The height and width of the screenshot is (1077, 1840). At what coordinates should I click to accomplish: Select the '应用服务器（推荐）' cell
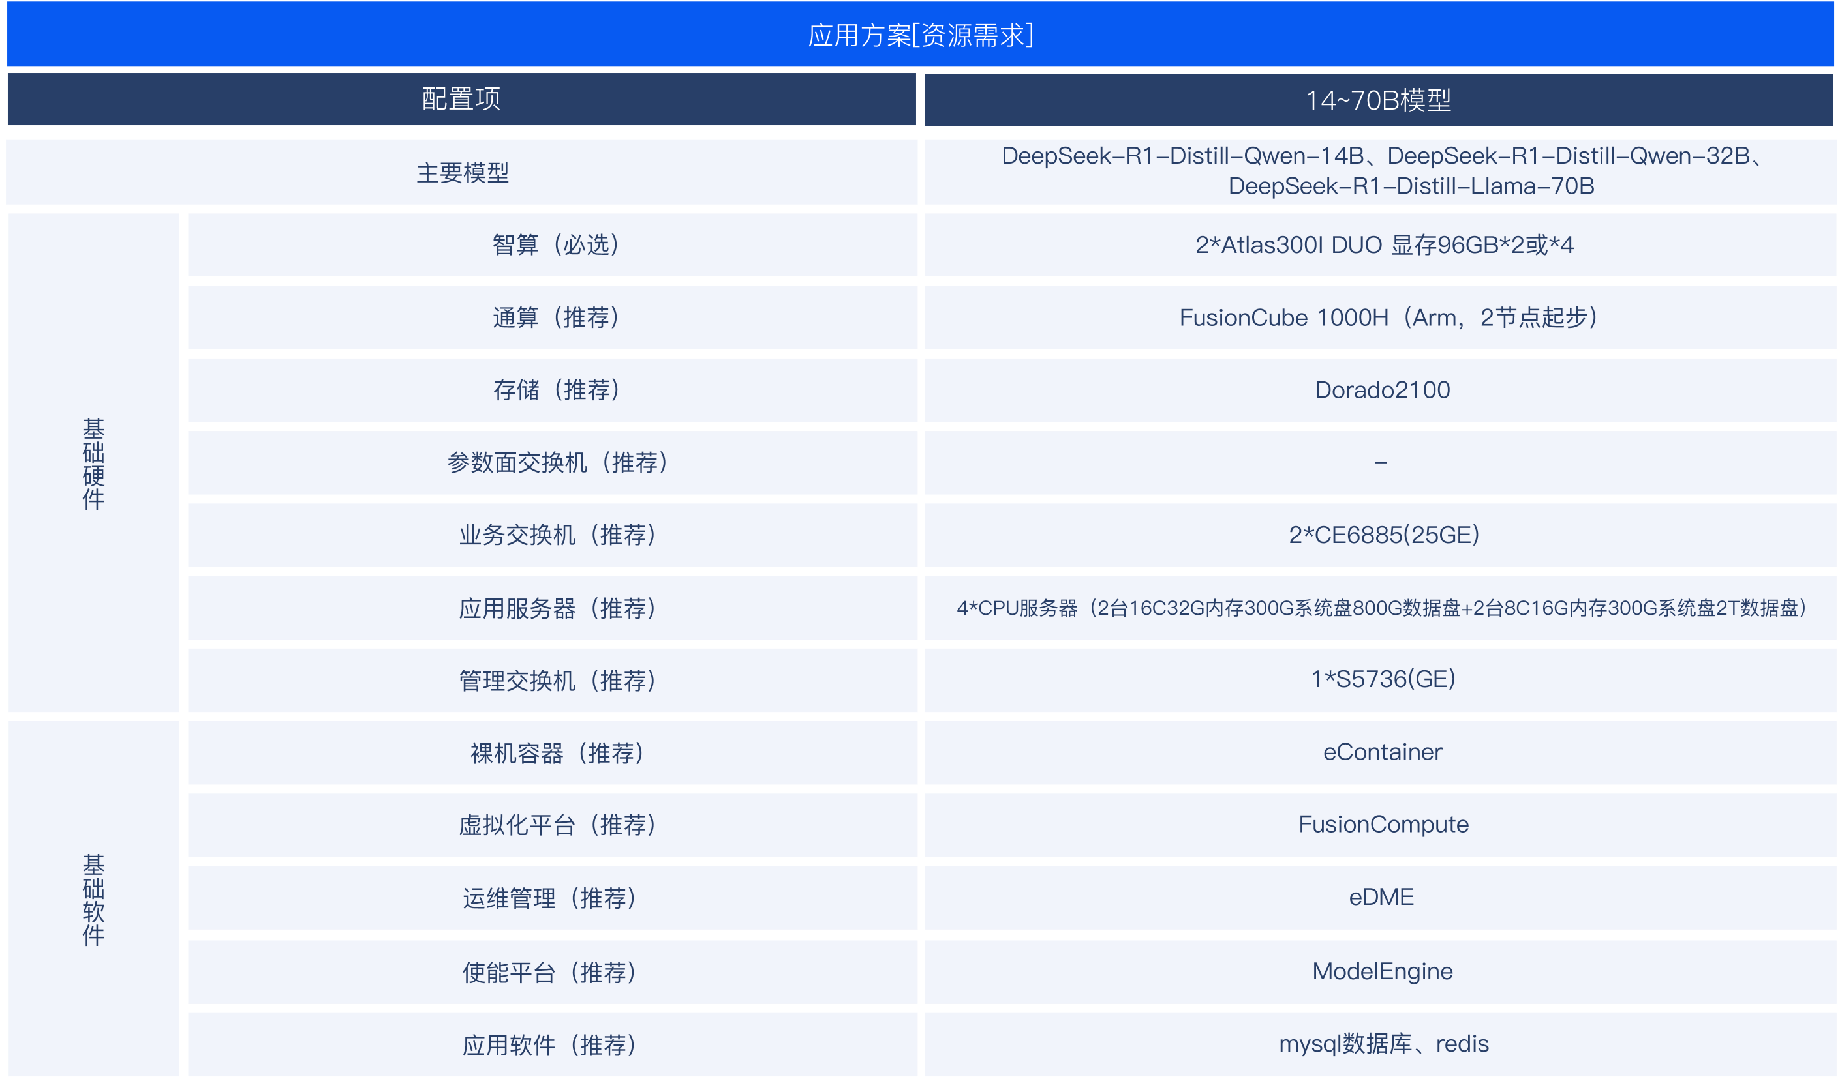(553, 608)
